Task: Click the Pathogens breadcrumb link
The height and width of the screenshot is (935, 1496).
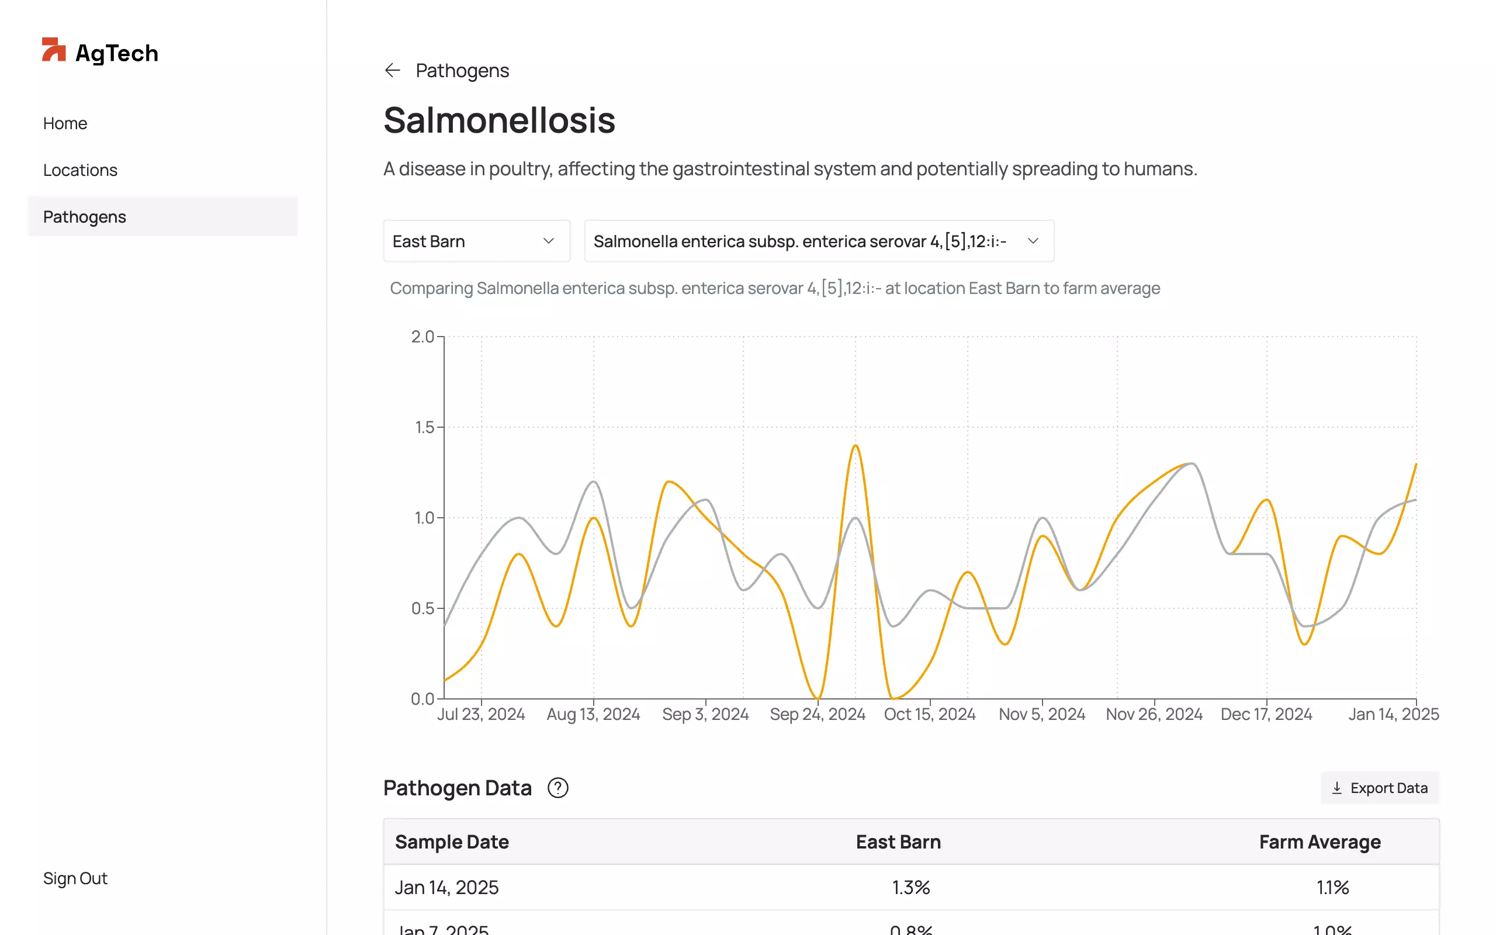Action: [462, 71]
